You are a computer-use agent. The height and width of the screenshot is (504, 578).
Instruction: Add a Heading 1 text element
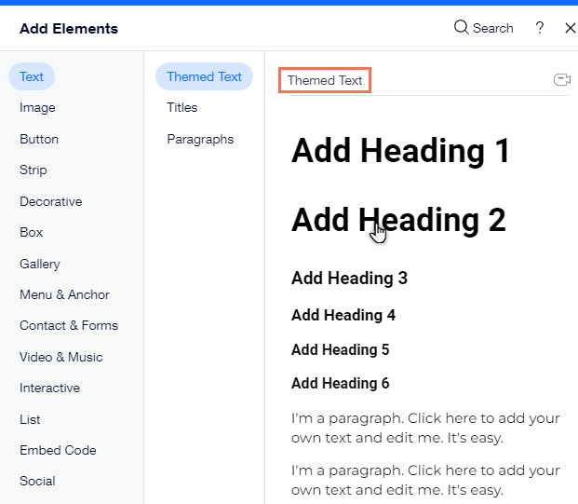tap(400, 151)
